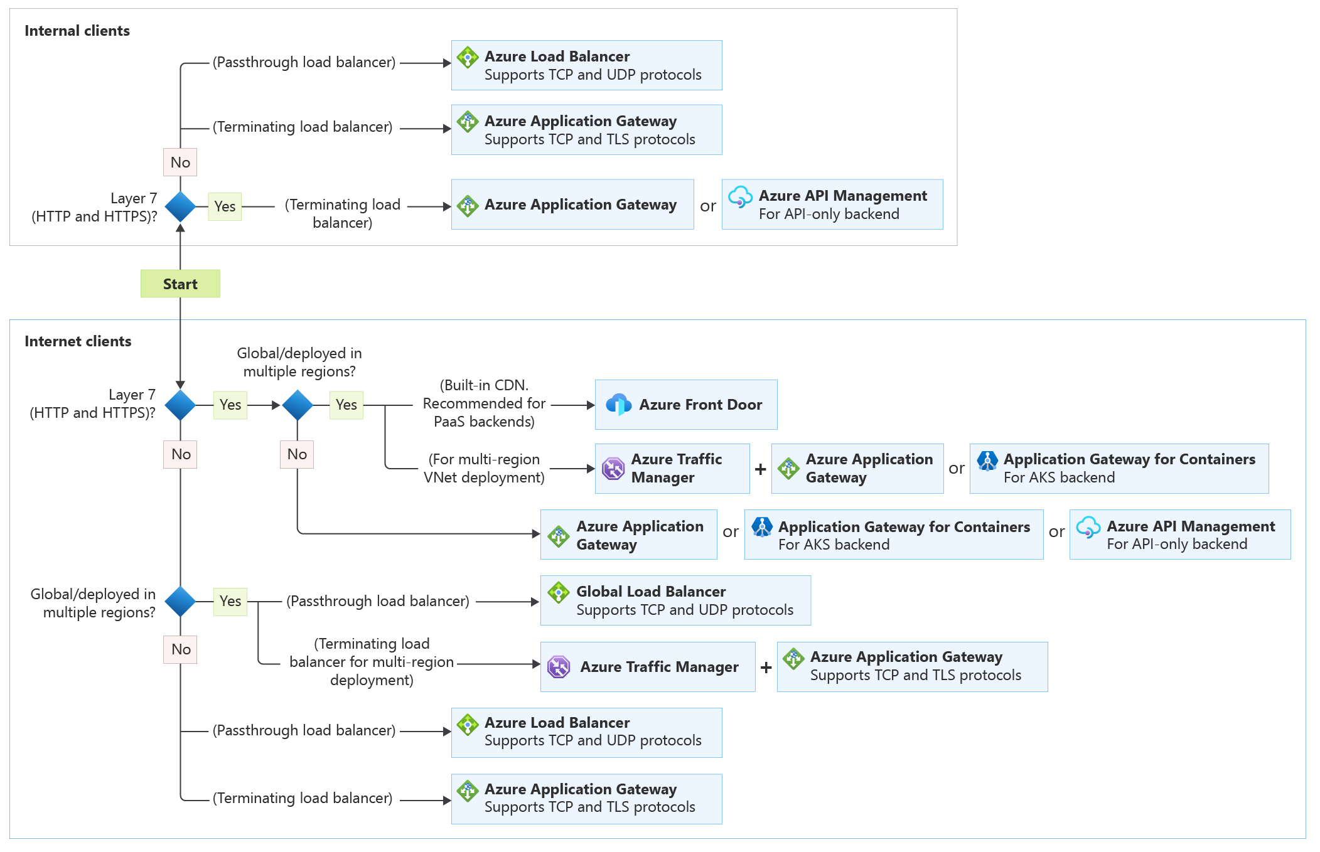Click the Internet clients Layer 7 decision diamond

click(180, 405)
